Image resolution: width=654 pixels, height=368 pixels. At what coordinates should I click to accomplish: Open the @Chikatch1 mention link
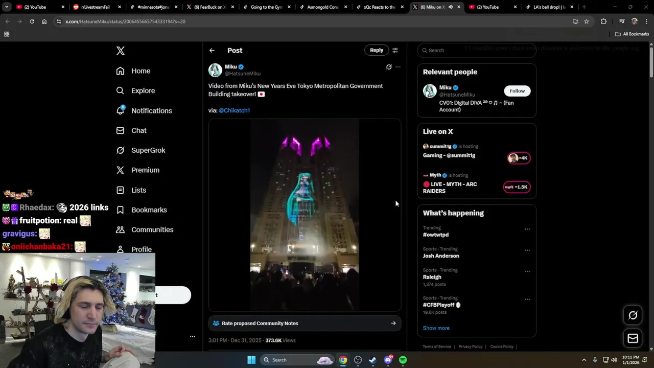[234, 110]
